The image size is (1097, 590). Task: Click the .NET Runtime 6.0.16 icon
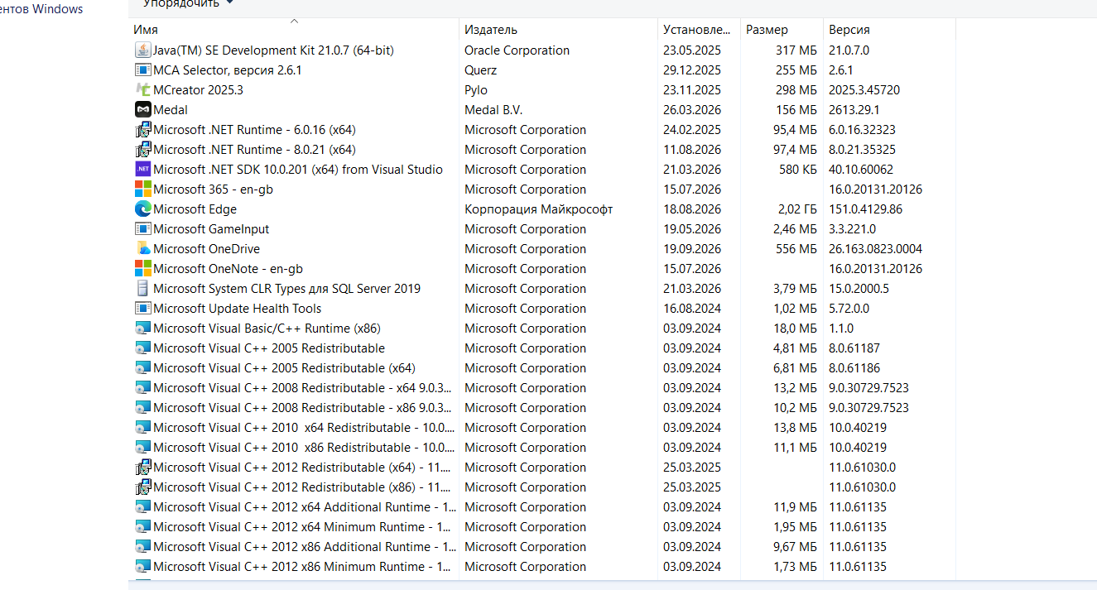pos(142,130)
